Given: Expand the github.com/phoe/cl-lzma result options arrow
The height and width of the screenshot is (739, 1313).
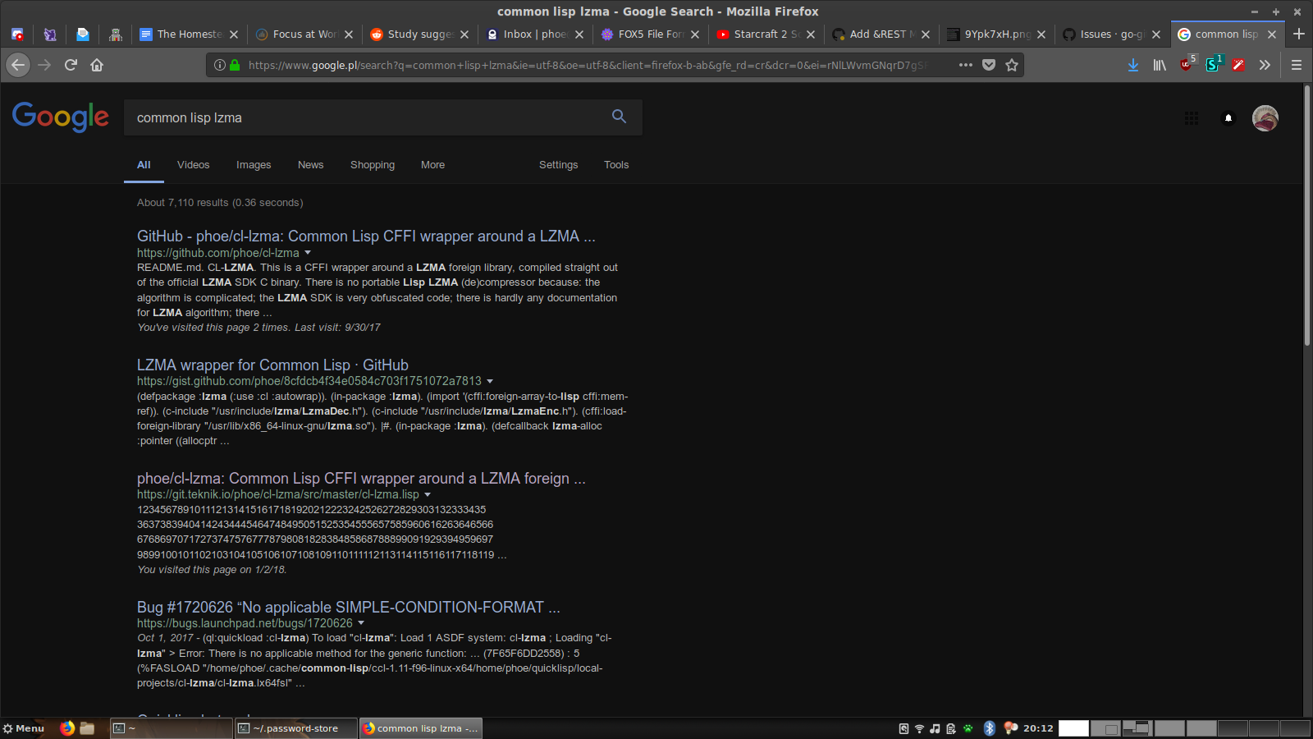Looking at the screenshot, I should [308, 253].
